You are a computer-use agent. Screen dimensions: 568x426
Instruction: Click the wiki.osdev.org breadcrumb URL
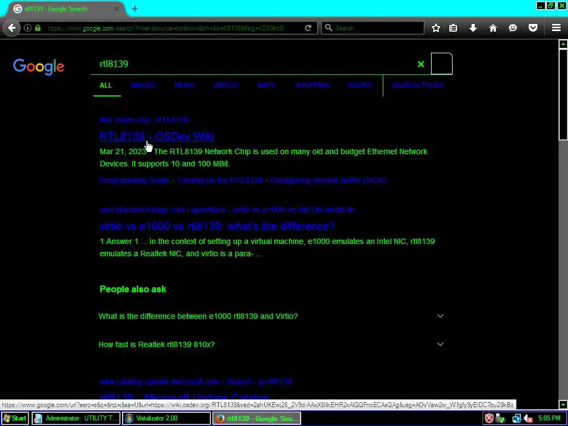(x=144, y=120)
